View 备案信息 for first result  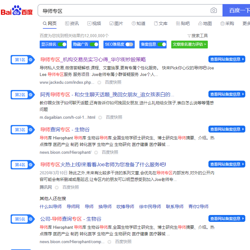227,59
